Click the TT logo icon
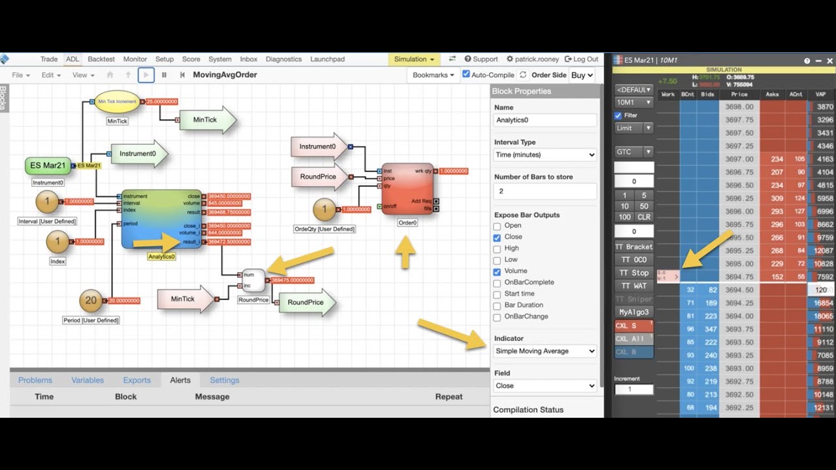The image size is (836, 470). tap(4, 59)
